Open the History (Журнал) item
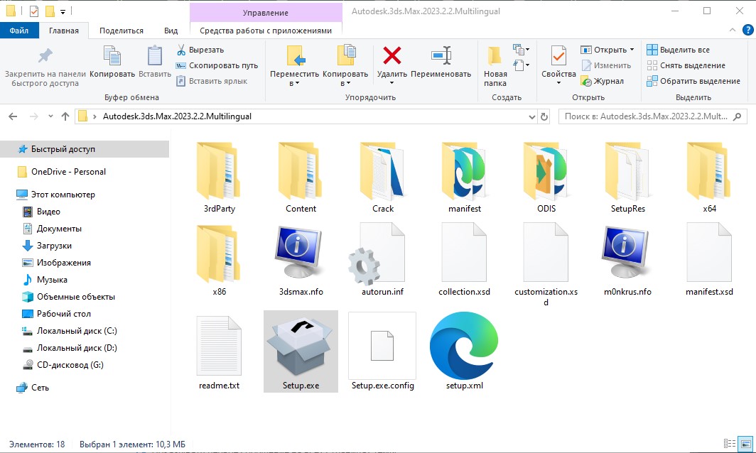 click(603, 81)
